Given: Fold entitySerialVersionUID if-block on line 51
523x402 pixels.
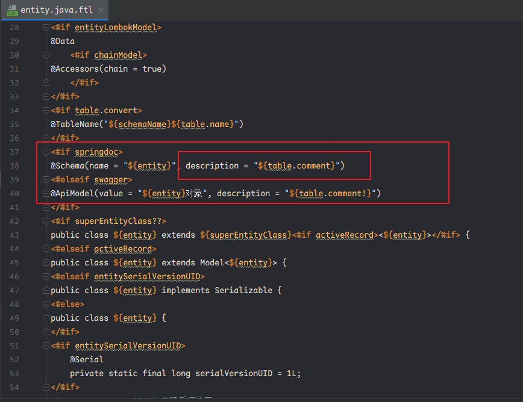Looking at the screenshot, I should 45,346.
